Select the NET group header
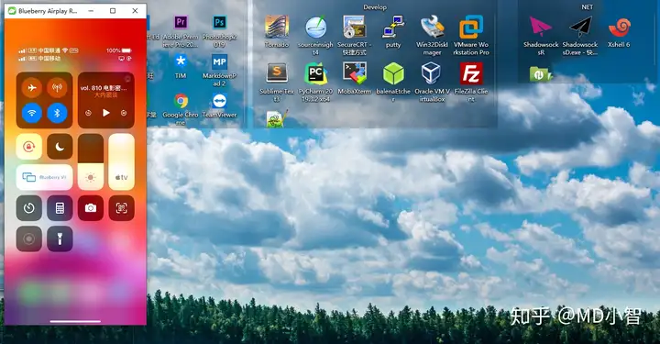 point(588,7)
